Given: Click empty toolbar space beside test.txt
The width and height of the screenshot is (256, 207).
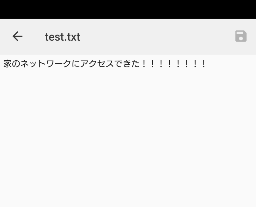Looking at the screenshot, I should click(155, 37).
